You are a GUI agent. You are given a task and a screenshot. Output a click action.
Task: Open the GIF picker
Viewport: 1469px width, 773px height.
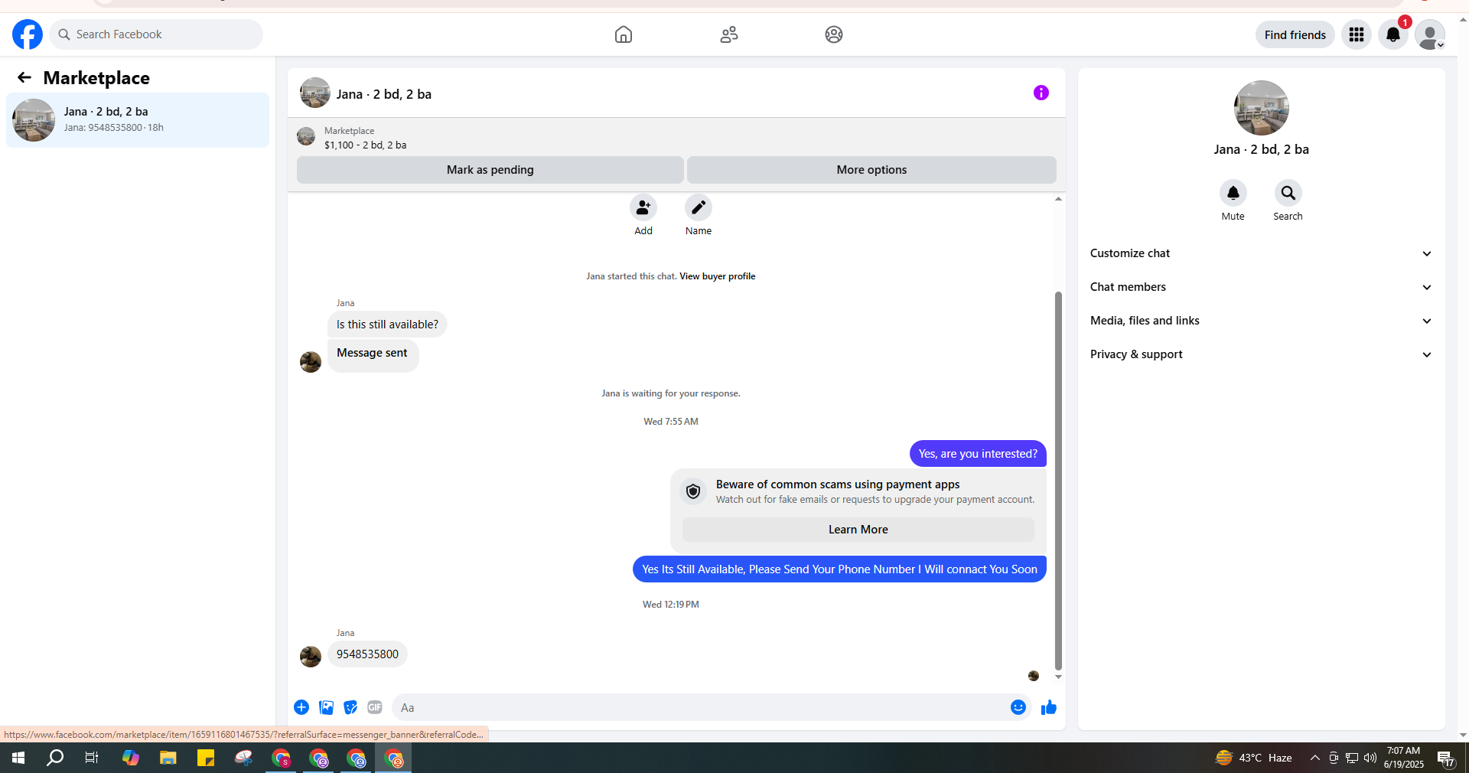(375, 707)
